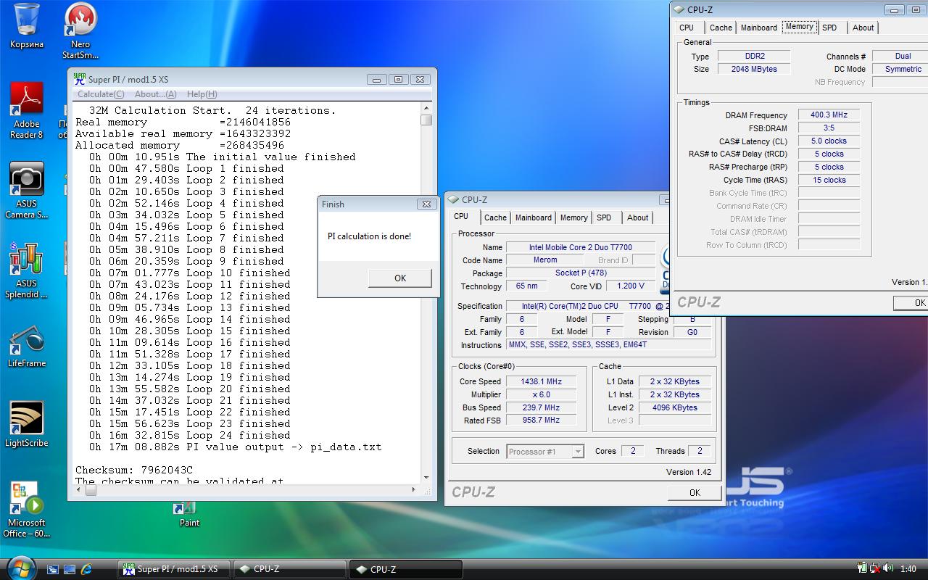
Task: Click the Core Speed 1438.1 MHz field
Action: (541, 381)
